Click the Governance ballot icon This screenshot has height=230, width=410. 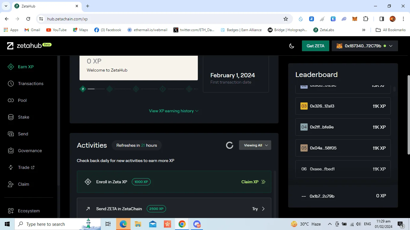click(x=11, y=151)
